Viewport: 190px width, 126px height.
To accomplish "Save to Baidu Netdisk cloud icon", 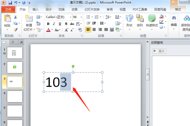I will point(187,18).
